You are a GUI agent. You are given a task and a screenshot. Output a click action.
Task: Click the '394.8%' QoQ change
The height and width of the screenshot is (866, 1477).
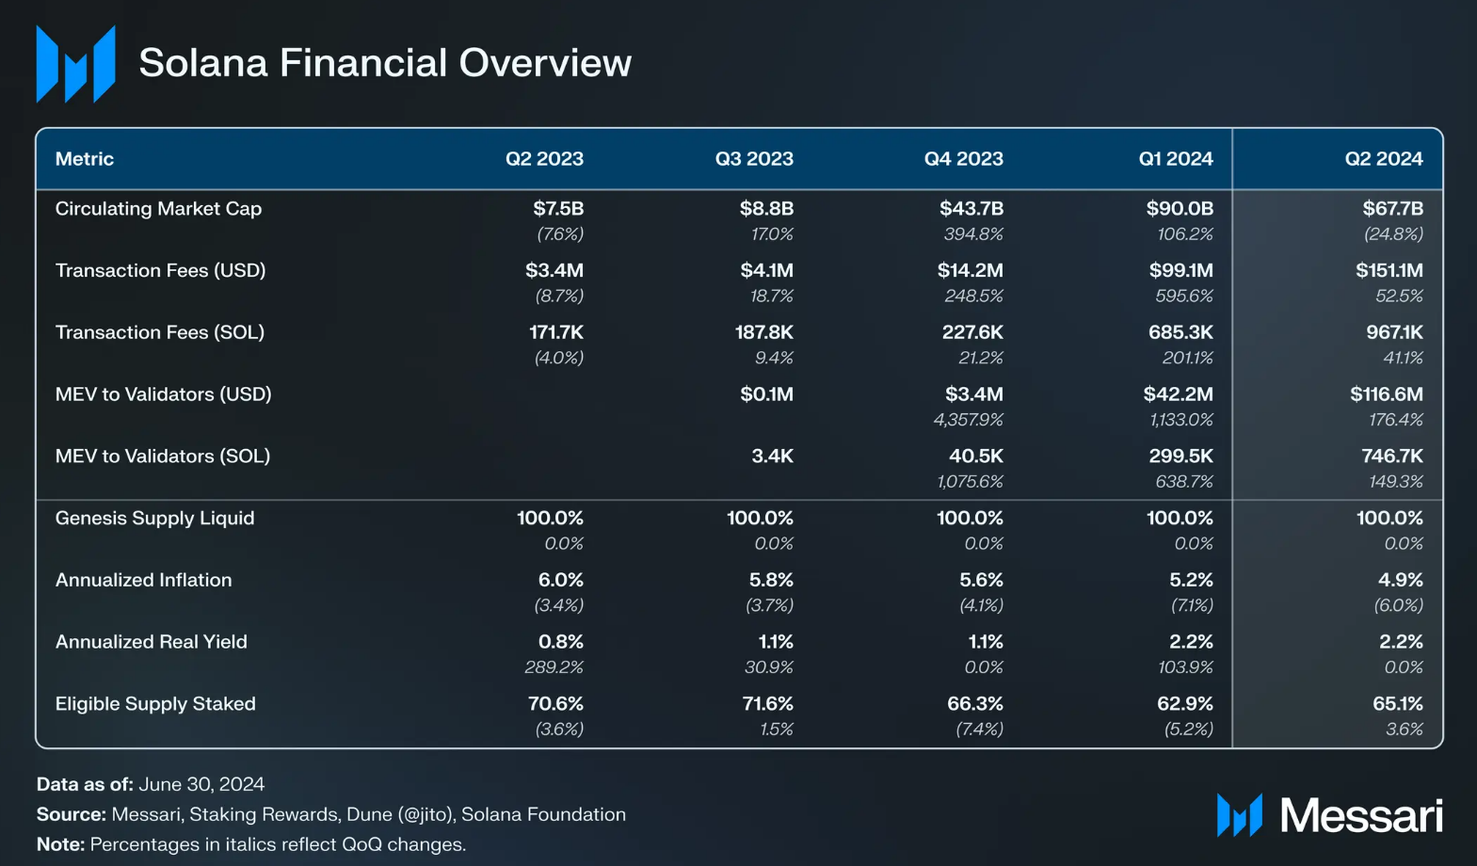tap(973, 234)
